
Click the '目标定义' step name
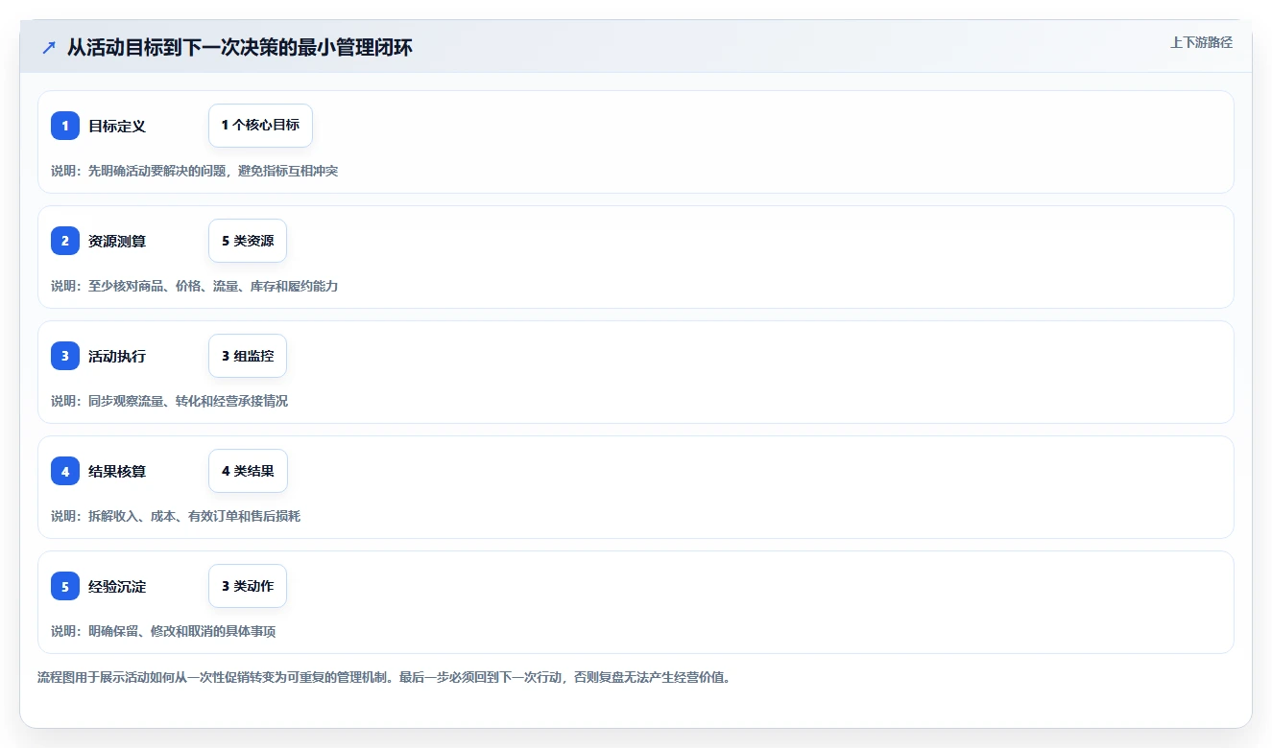point(117,126)
